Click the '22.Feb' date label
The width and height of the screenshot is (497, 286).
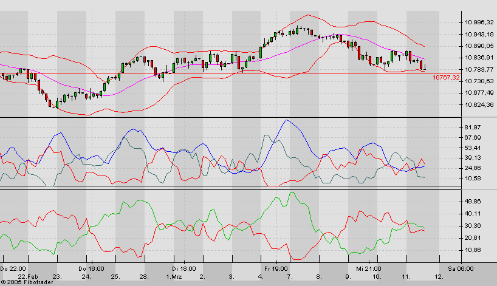pyautogui.click(x=28, y=276)
